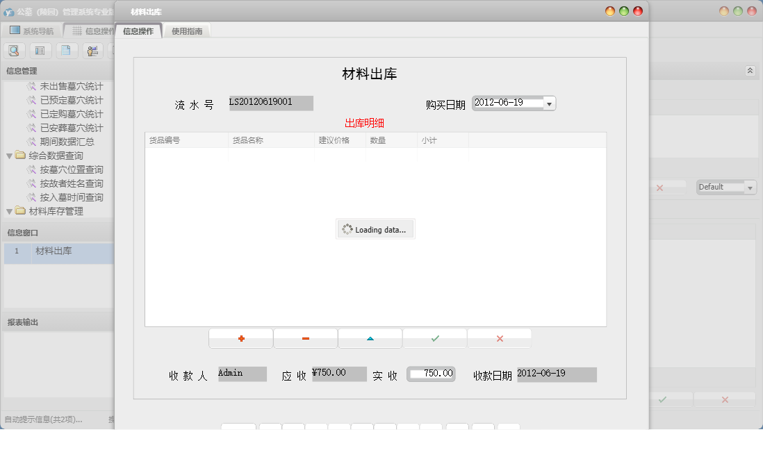The width and height of the screenshot is (763, 450).
Task: Click inside the 实收 amount input field
Action: coord(430,374)
